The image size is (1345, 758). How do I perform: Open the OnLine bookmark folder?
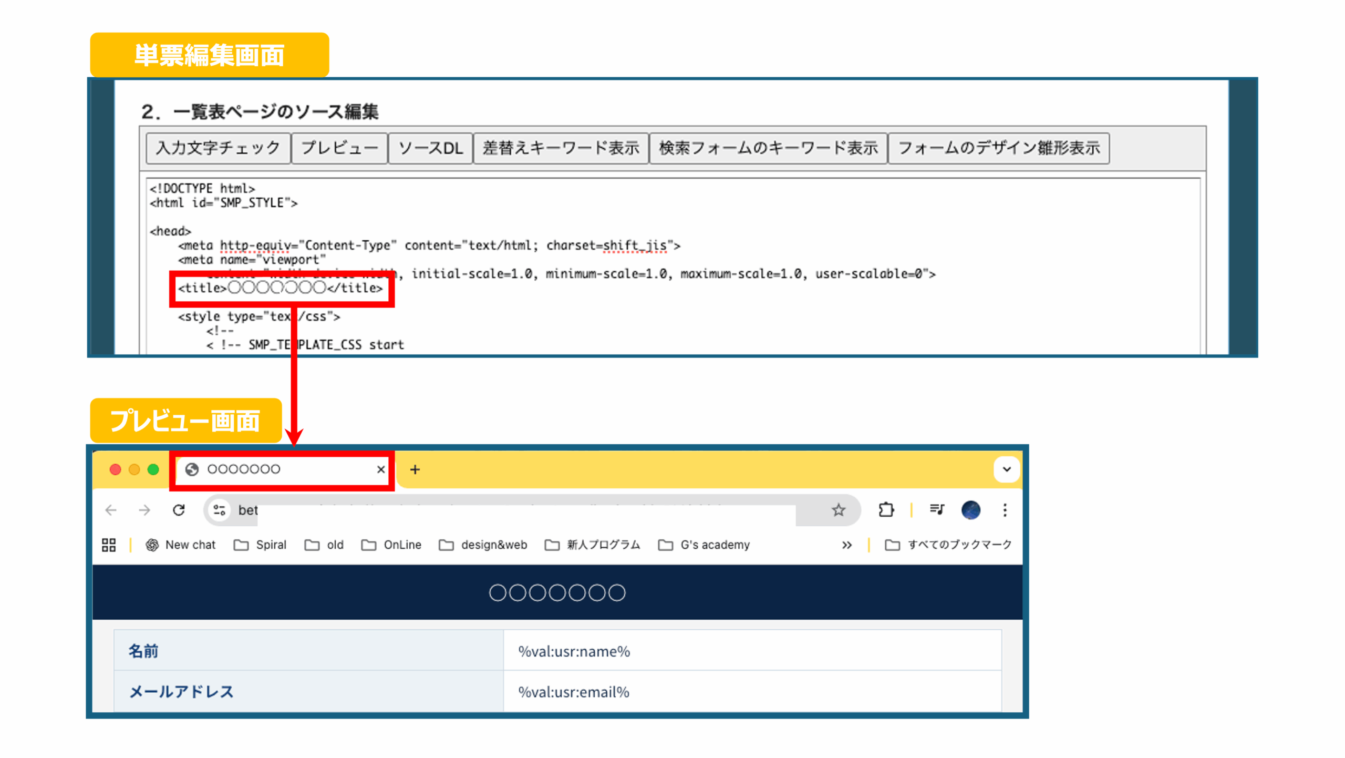(x=391, y=545)
